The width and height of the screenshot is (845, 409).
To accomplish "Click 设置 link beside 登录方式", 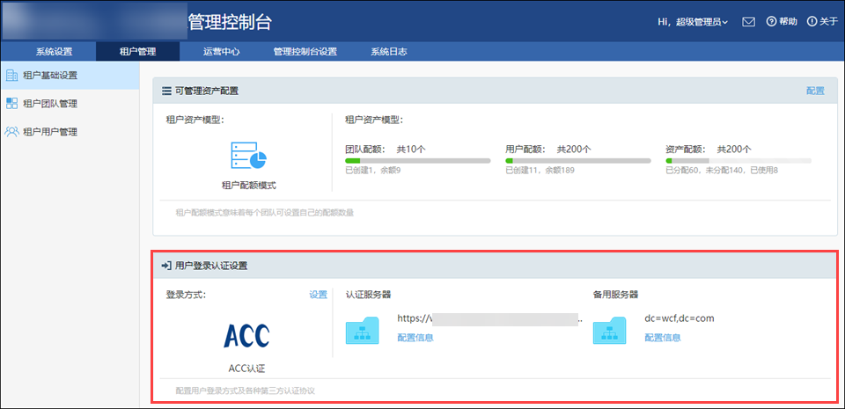I will [x=318, y=295].
